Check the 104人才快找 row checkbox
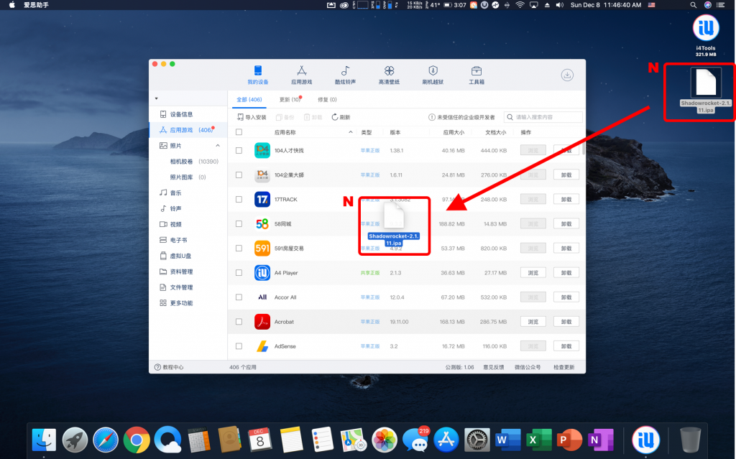736x459 pixels. point(239,151)
